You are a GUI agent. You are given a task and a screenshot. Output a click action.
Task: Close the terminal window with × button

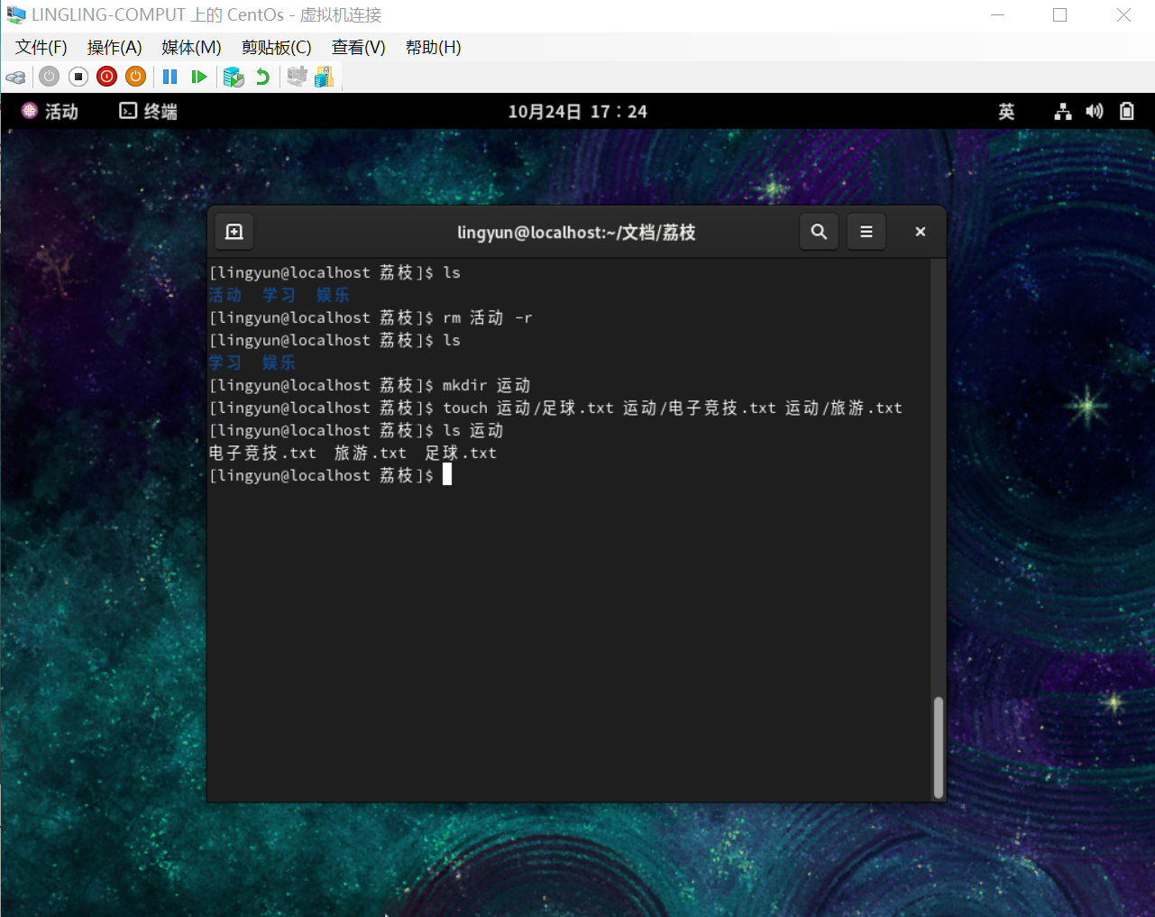coord(921,232)
